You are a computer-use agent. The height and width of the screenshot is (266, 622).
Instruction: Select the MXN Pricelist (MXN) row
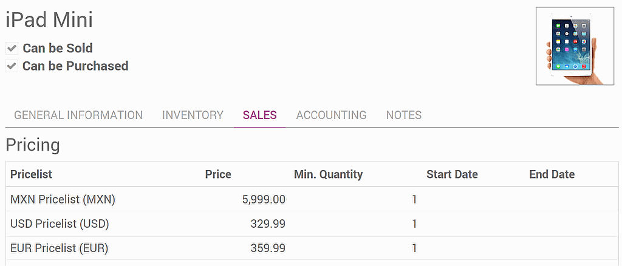pos(63,199)
